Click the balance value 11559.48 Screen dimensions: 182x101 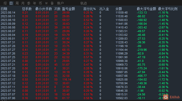121,12
